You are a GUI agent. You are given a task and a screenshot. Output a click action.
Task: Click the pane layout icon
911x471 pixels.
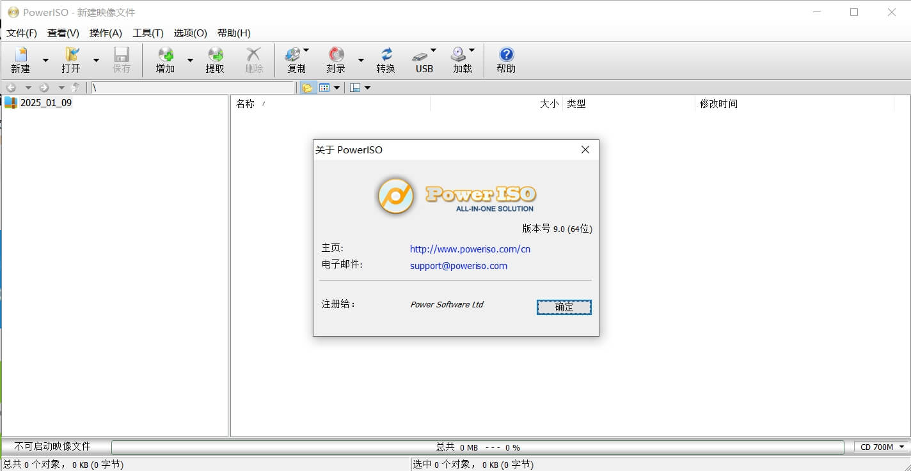356,88
